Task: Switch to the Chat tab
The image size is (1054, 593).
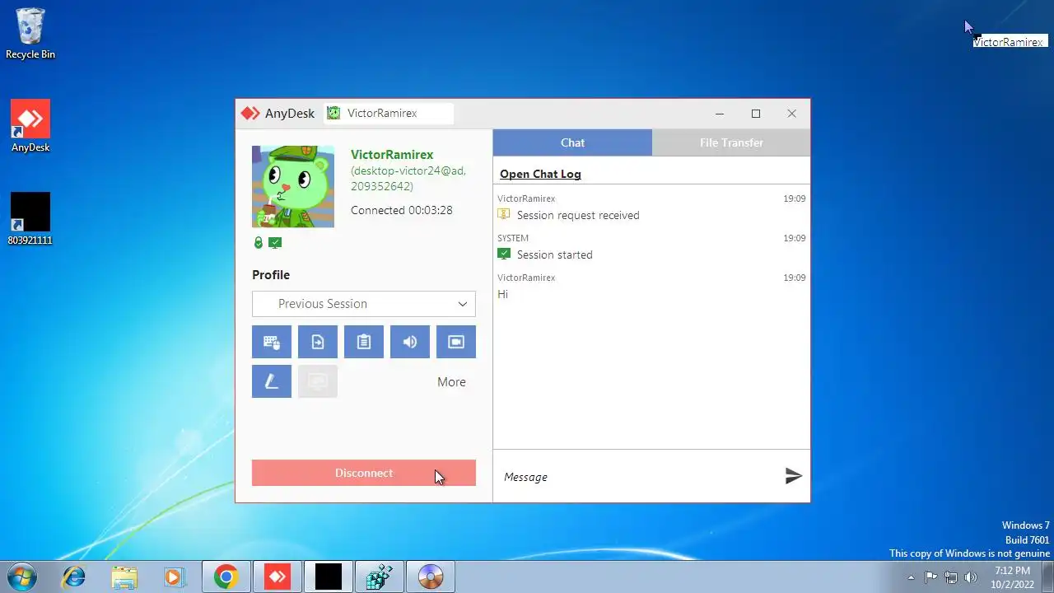Action: coord(572,142)
